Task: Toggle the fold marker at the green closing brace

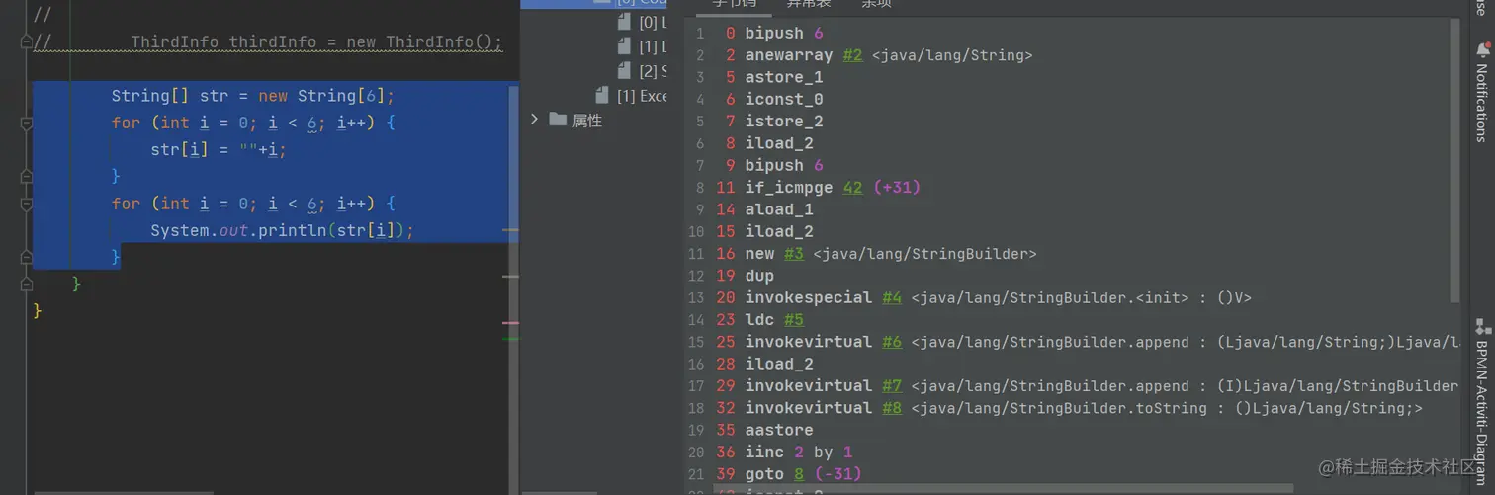Action: [27, 284]
